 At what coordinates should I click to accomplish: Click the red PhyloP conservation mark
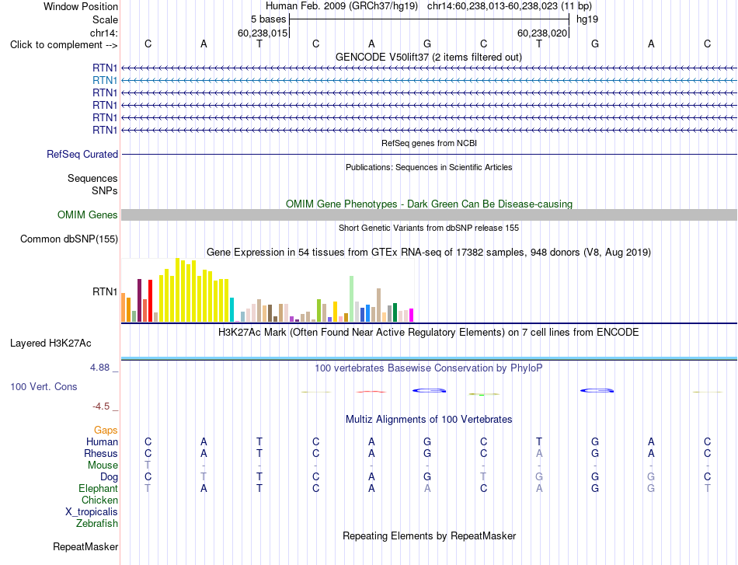click(371, 392)
